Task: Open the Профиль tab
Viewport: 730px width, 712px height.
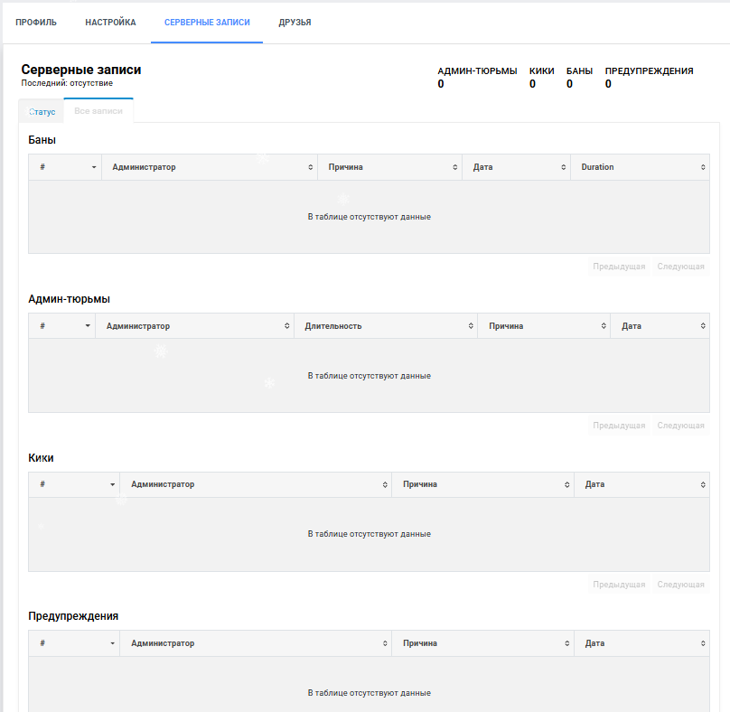Action: pos(36,23)
